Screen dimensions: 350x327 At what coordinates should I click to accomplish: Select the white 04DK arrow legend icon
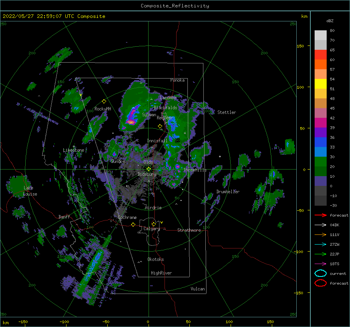coord(320,225)
